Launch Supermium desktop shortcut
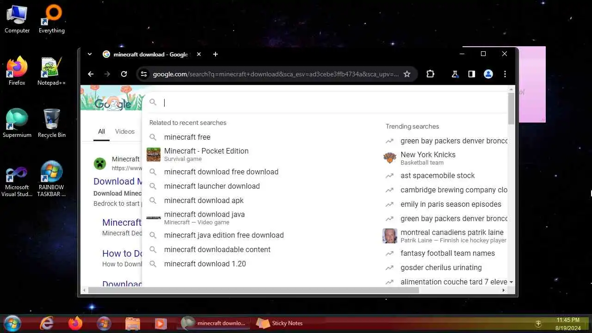The height and width of the screenshot is (333, 592). [x=17, y=123]
